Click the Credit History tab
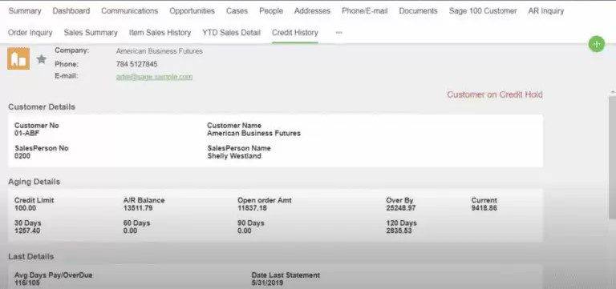 click(295, 33)
